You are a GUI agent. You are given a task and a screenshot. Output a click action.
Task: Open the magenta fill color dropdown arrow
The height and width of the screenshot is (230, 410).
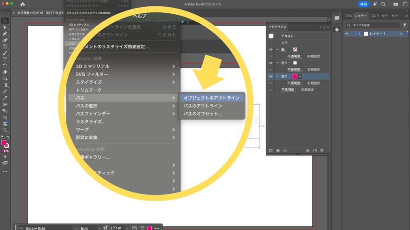299,76
